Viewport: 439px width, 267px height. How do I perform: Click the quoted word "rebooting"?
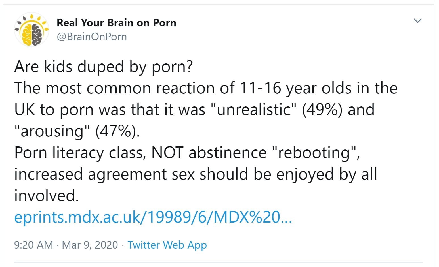(x=314, y=153)
